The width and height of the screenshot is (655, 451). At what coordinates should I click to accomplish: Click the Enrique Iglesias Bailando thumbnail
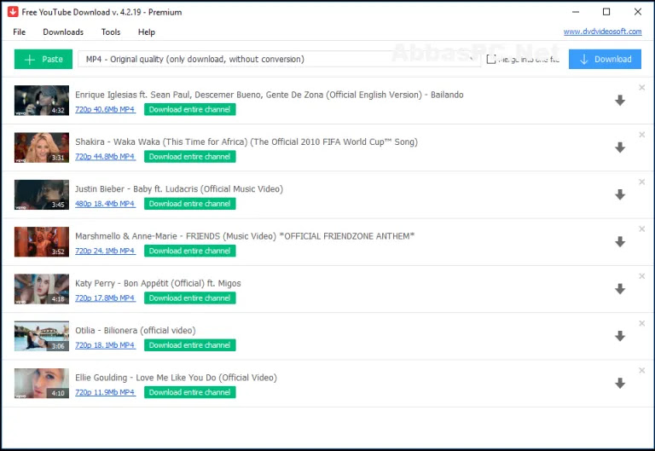point(42,101)
